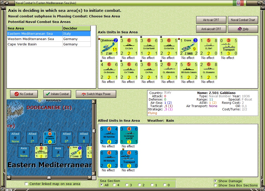Select the All sea section radio button

click(102, 185)
